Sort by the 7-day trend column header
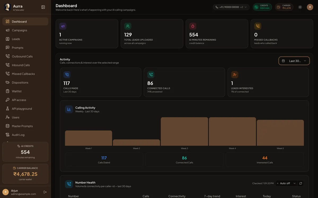 pos(212,196)
